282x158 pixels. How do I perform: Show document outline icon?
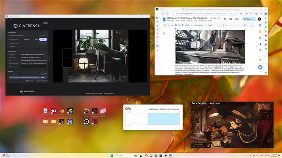click(164, 33)
